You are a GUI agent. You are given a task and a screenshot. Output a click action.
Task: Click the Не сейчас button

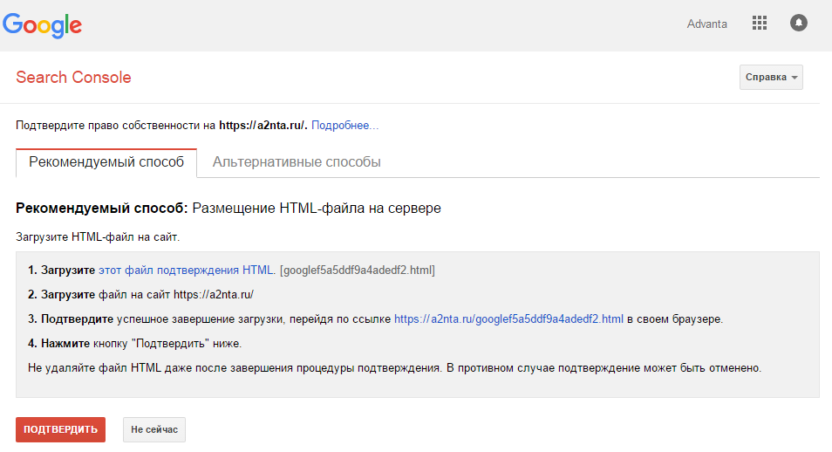(154, 430)
